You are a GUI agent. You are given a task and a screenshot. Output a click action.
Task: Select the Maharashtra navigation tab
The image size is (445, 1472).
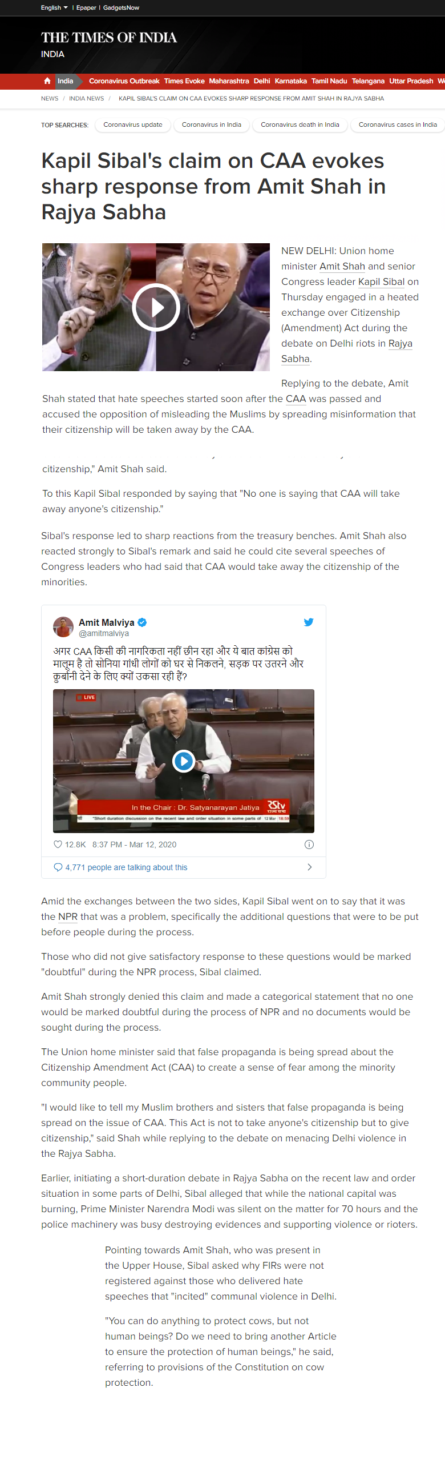pyautogui.click(x=229, y=81)
